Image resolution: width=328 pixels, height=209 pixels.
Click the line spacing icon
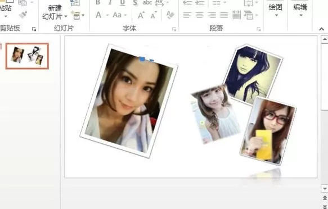[216, 2]
